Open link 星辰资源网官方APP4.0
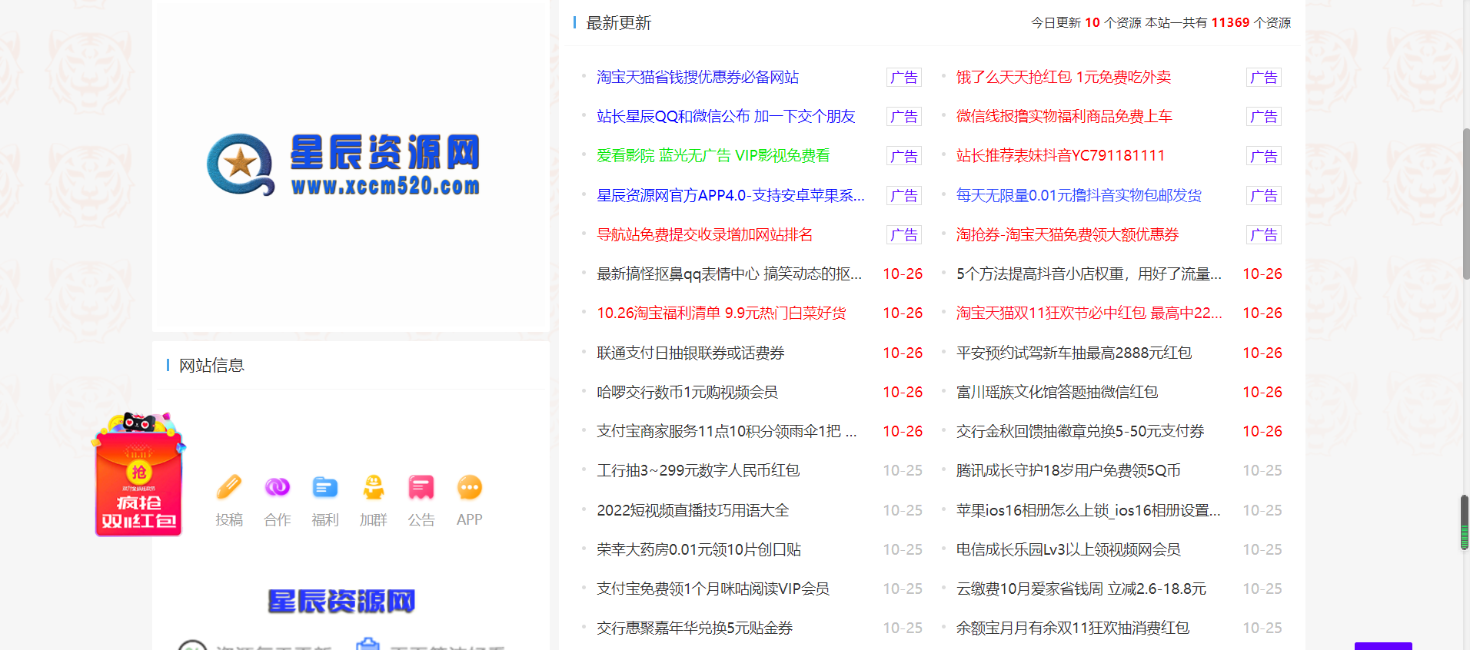Image resolution: width=1470 pixels, height=650 pixels. [x=730, y=195]
